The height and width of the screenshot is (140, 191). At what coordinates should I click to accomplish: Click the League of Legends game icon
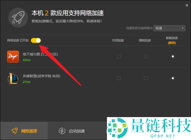[13, 79]
